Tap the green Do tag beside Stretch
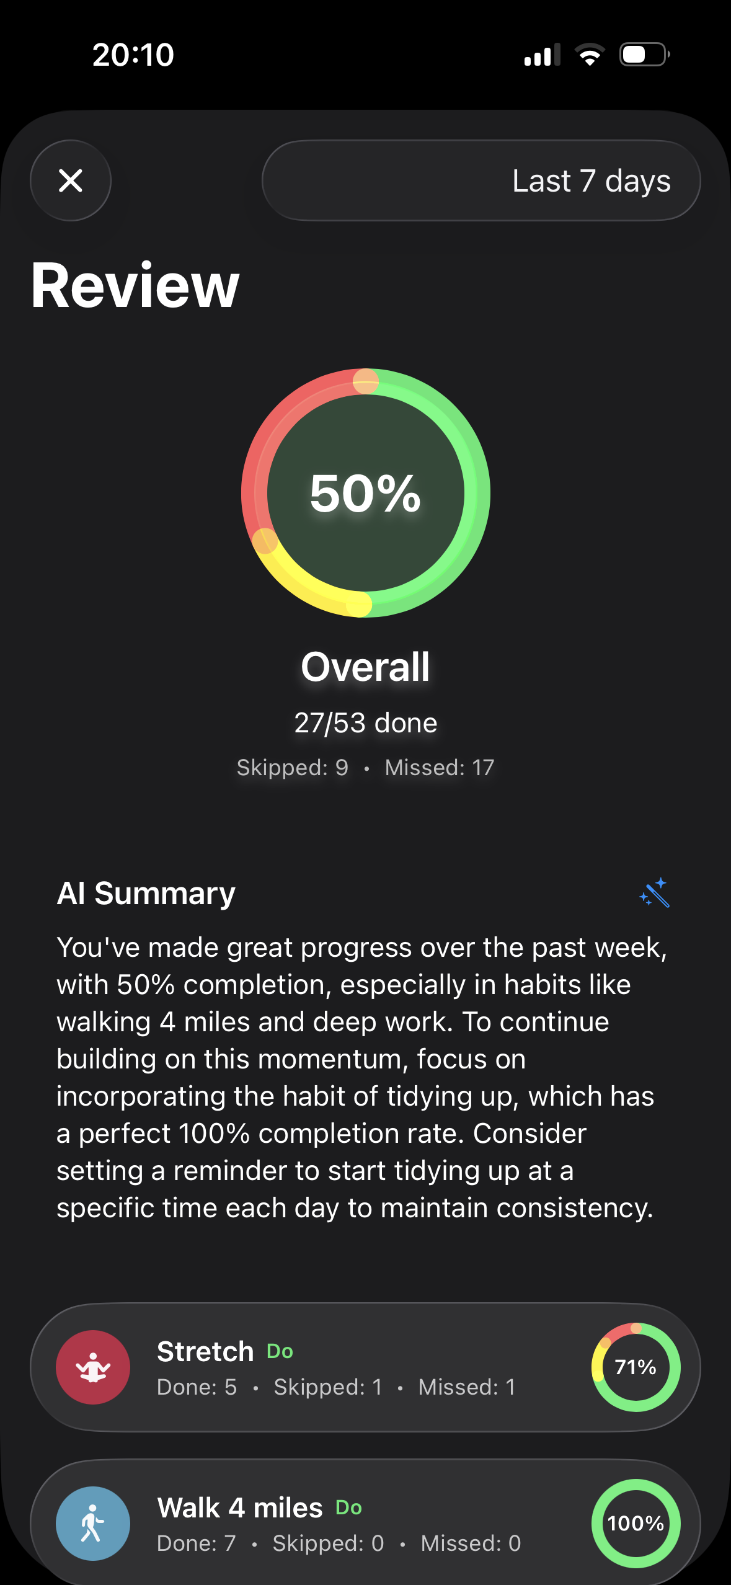The width and height of the screenshot is (731, 1585). [280, 1351]
